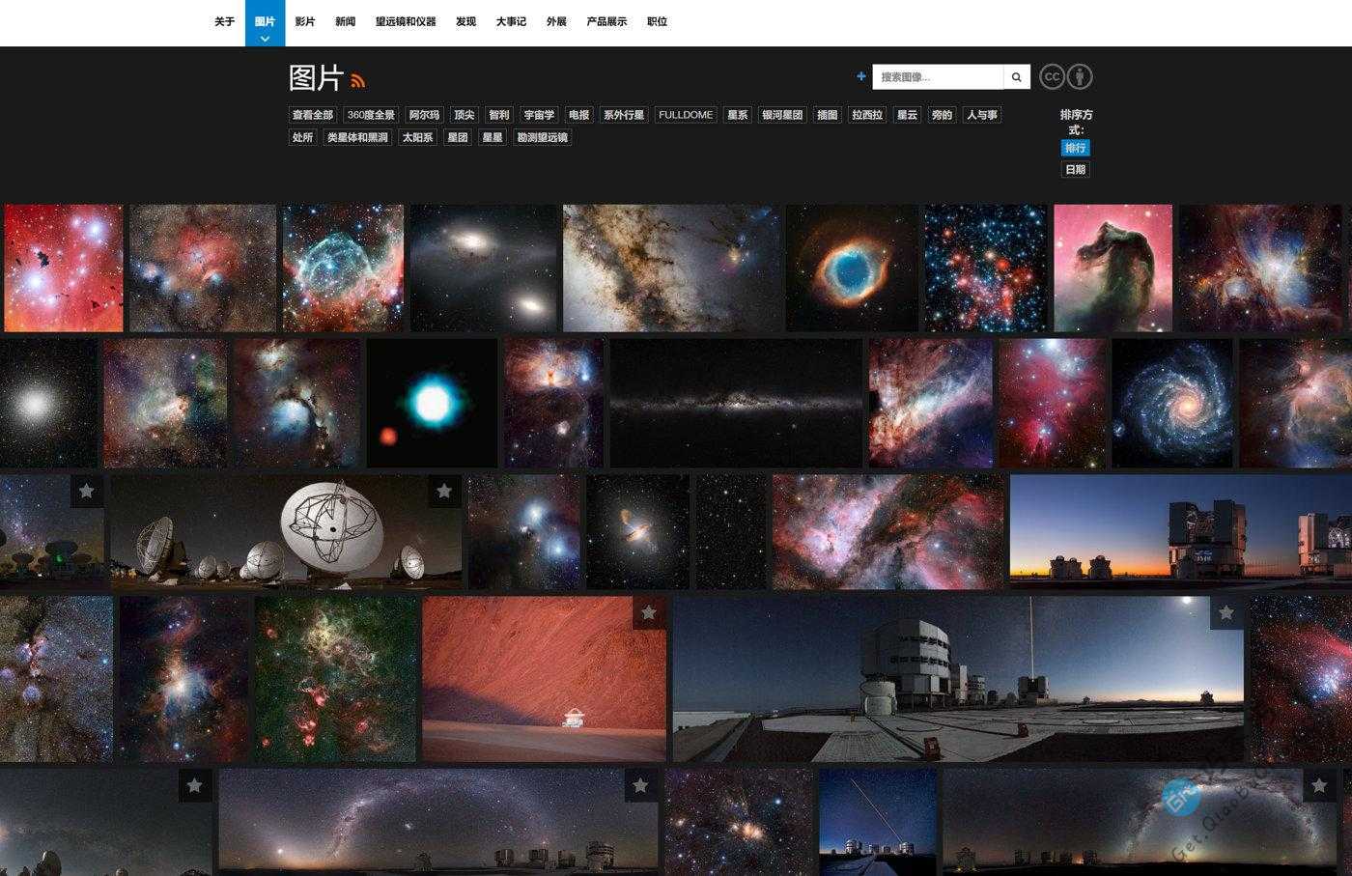Screen dimensions: 1352x876
Task: Filter images by the 星云 tag
Action: click(906, 114)
